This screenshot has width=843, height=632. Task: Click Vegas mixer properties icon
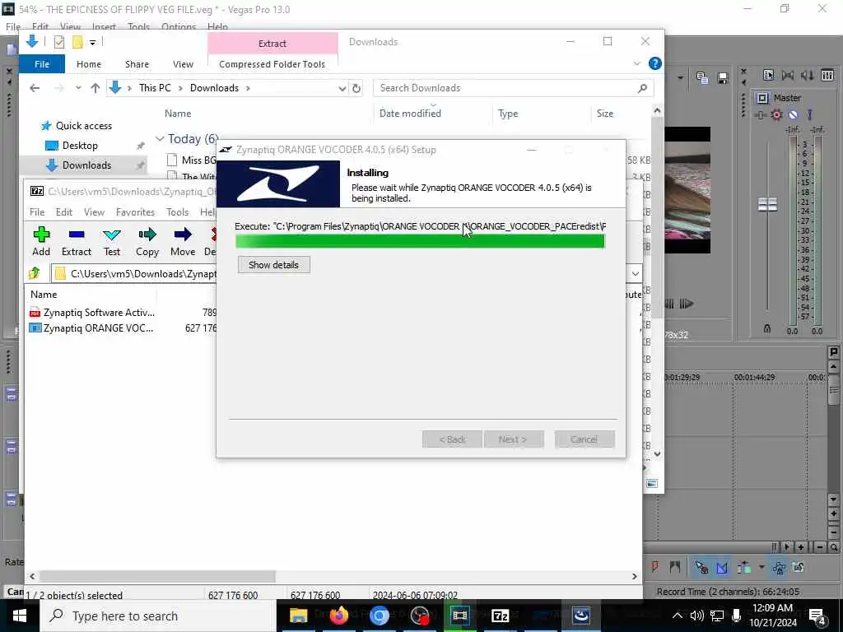point(768,75)
